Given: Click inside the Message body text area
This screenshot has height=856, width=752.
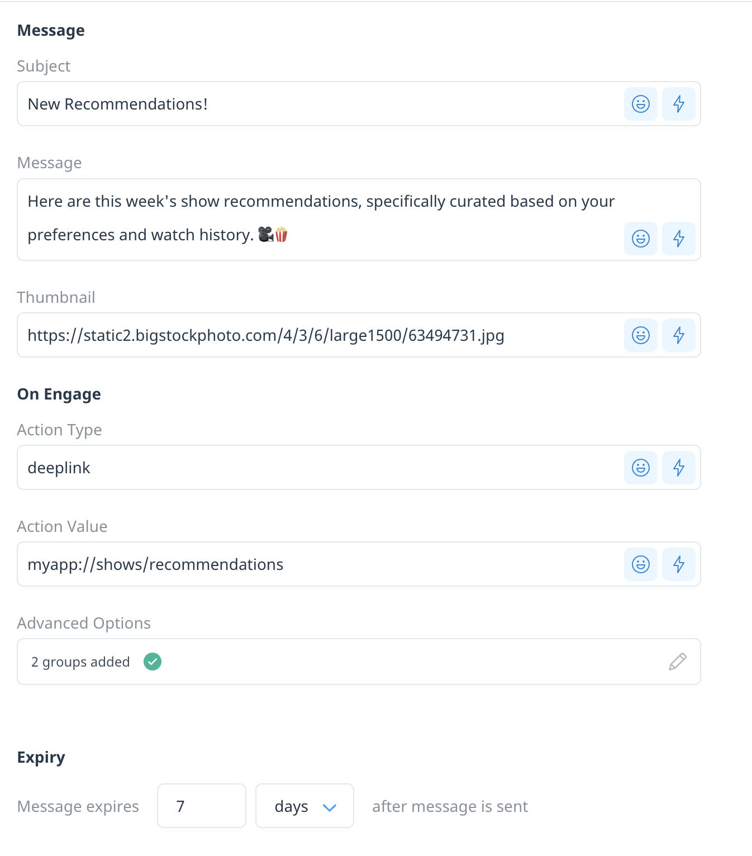Looking at the screenshot, I should coord(279,218).
